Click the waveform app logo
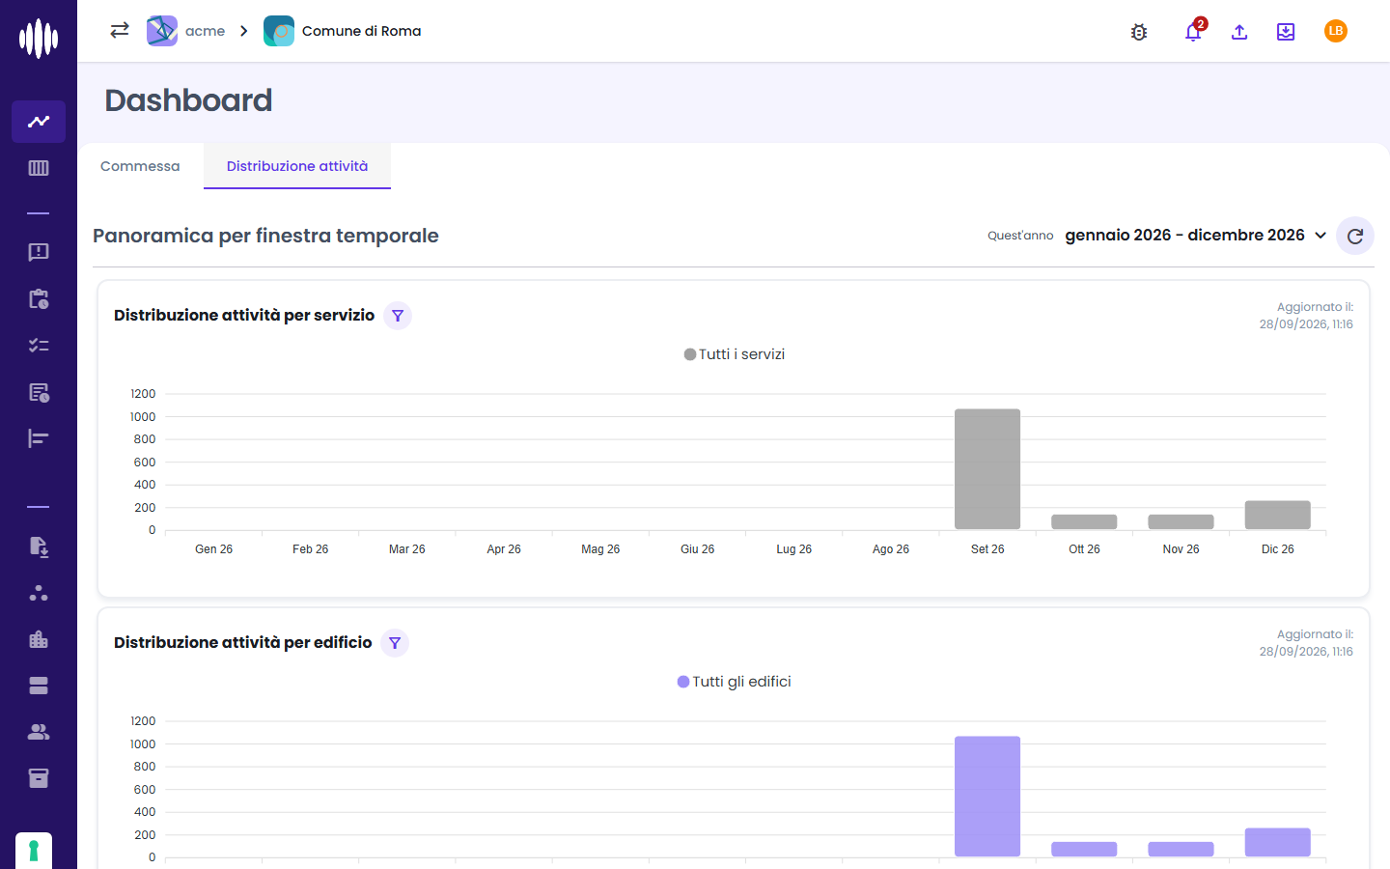Image resolution: width=1390 pixels, height=869 pixels. pos(39,39)
